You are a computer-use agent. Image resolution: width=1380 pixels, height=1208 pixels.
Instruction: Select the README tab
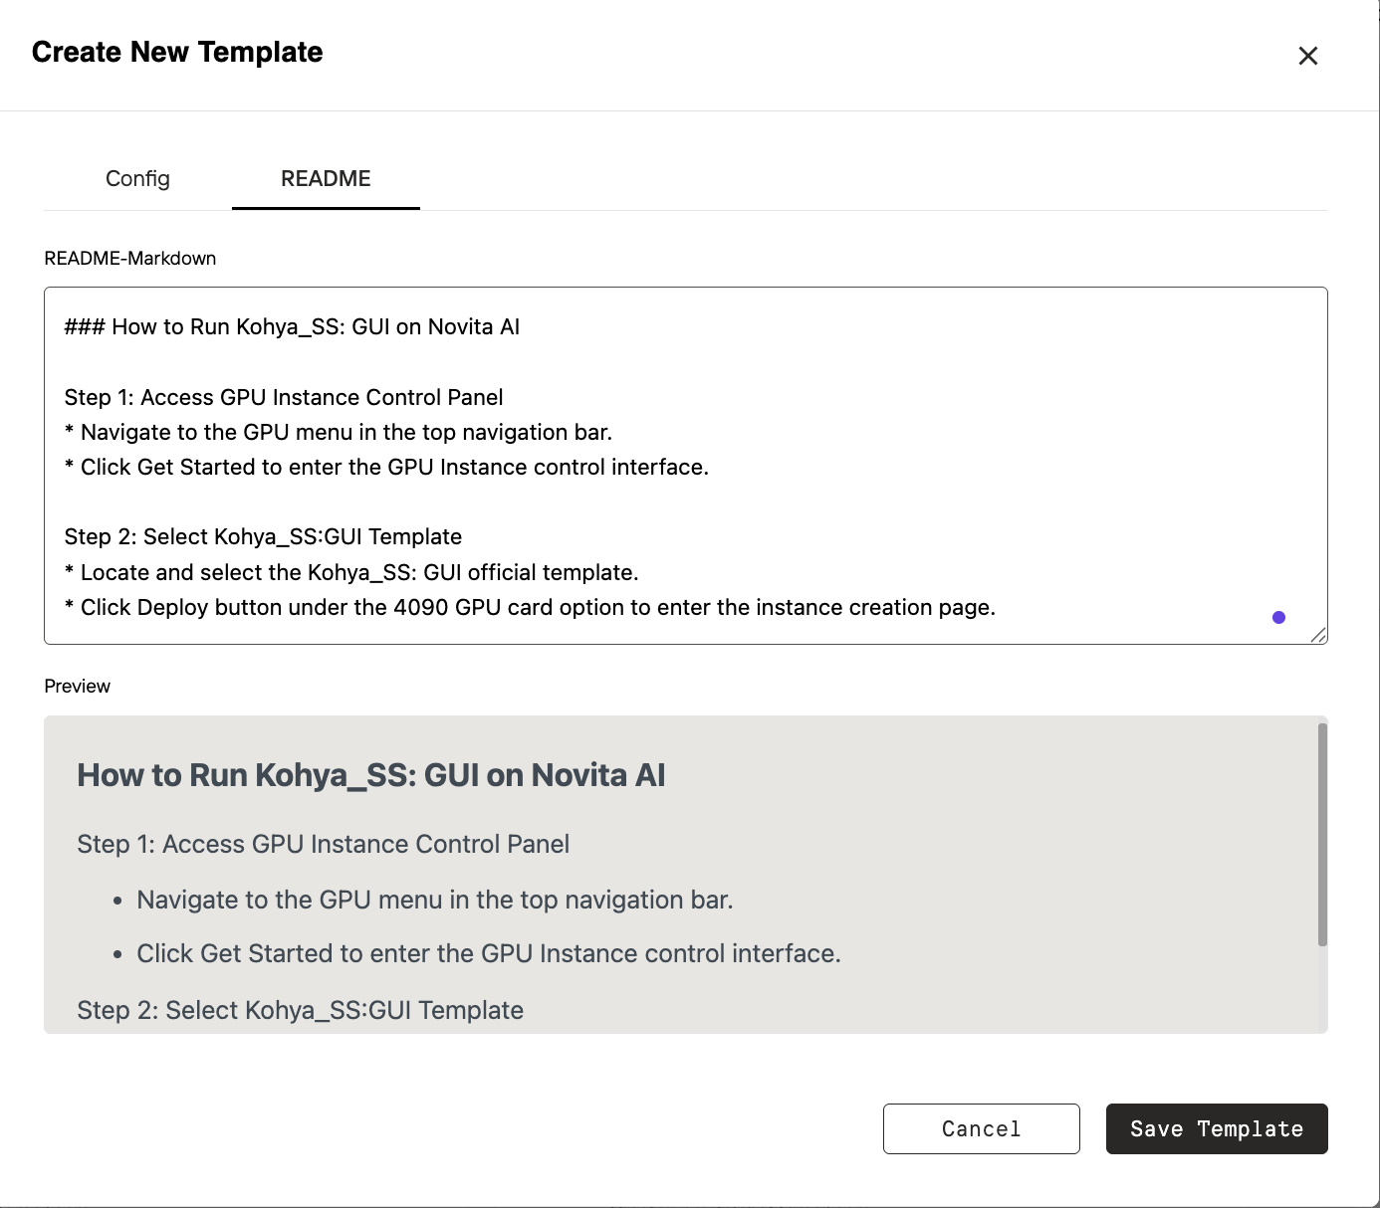[x=326, y=179]
